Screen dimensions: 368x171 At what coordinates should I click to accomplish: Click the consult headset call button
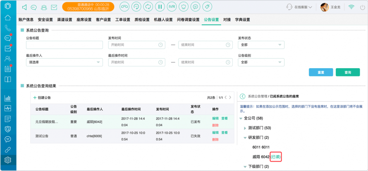click(136, 7)
